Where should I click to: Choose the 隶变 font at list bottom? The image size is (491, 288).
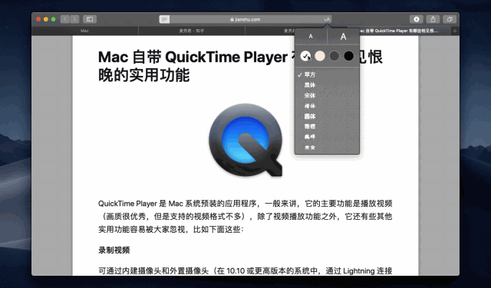327,147
